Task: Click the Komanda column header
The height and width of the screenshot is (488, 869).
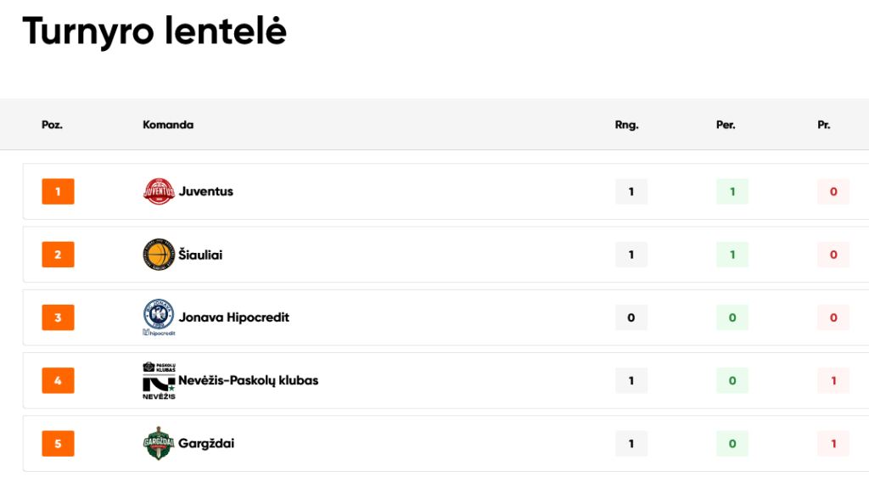Action: pyautogui.click(x=168, y=125)
